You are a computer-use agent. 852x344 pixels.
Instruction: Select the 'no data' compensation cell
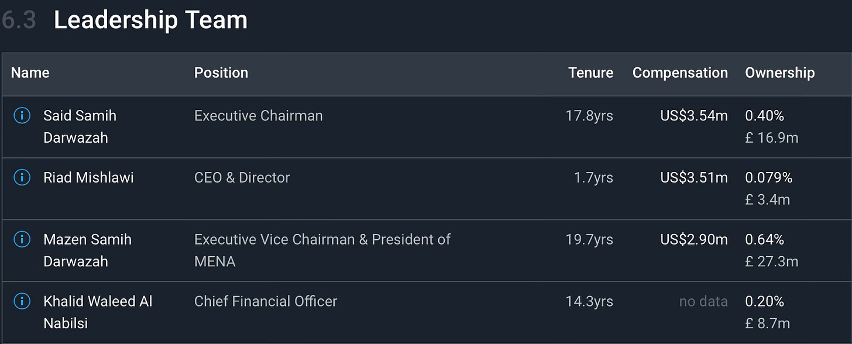coord(703,301)
